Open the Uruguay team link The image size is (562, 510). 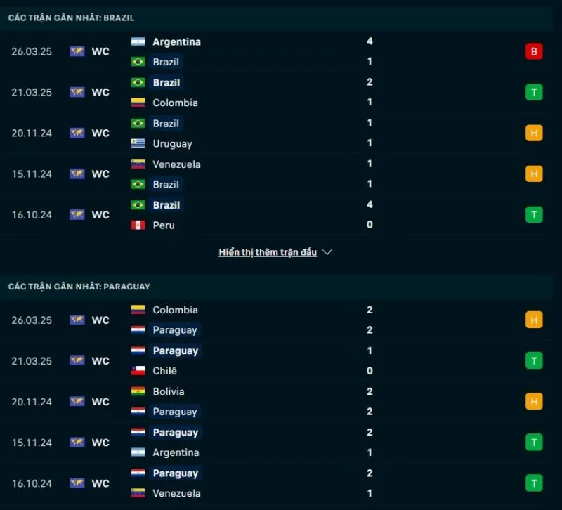[172, 143]
